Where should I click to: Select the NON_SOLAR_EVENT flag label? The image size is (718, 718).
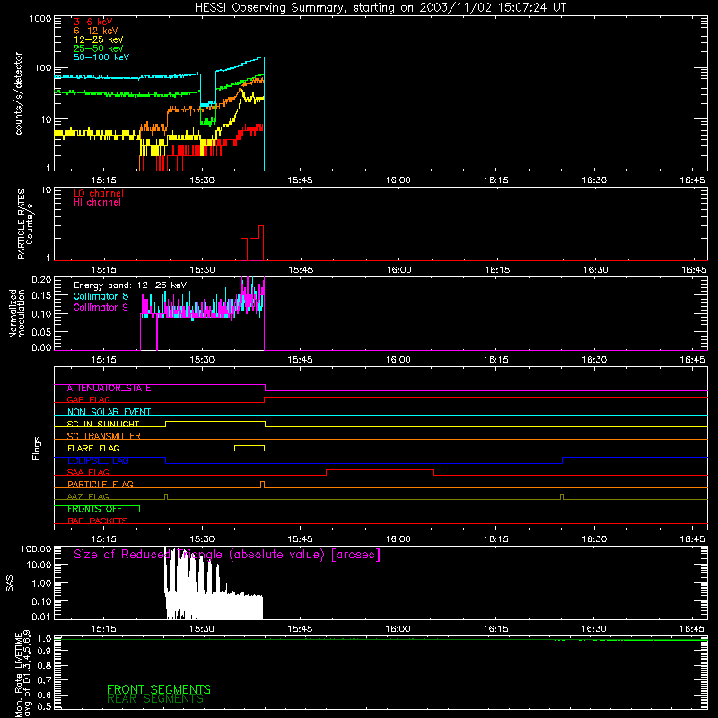pyautogui.click(x=109, y=412)
